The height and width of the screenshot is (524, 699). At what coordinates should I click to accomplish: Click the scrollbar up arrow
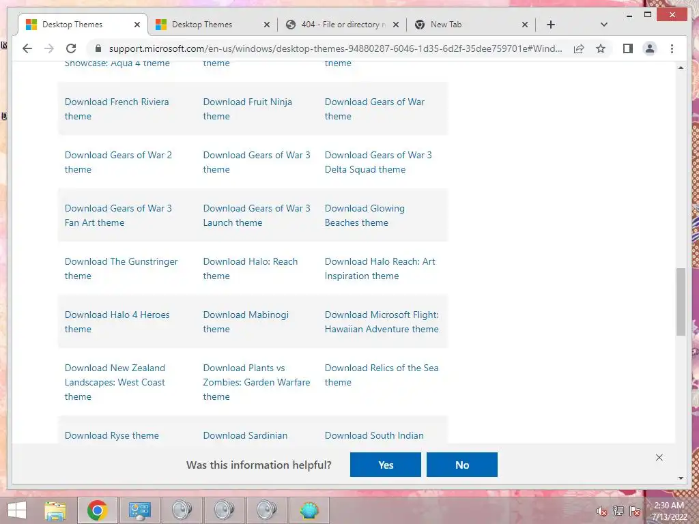[x=681, y=68]
